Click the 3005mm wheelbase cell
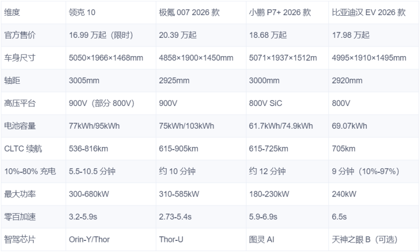Viewport: 420px width, 252px height. pos(111,80)
